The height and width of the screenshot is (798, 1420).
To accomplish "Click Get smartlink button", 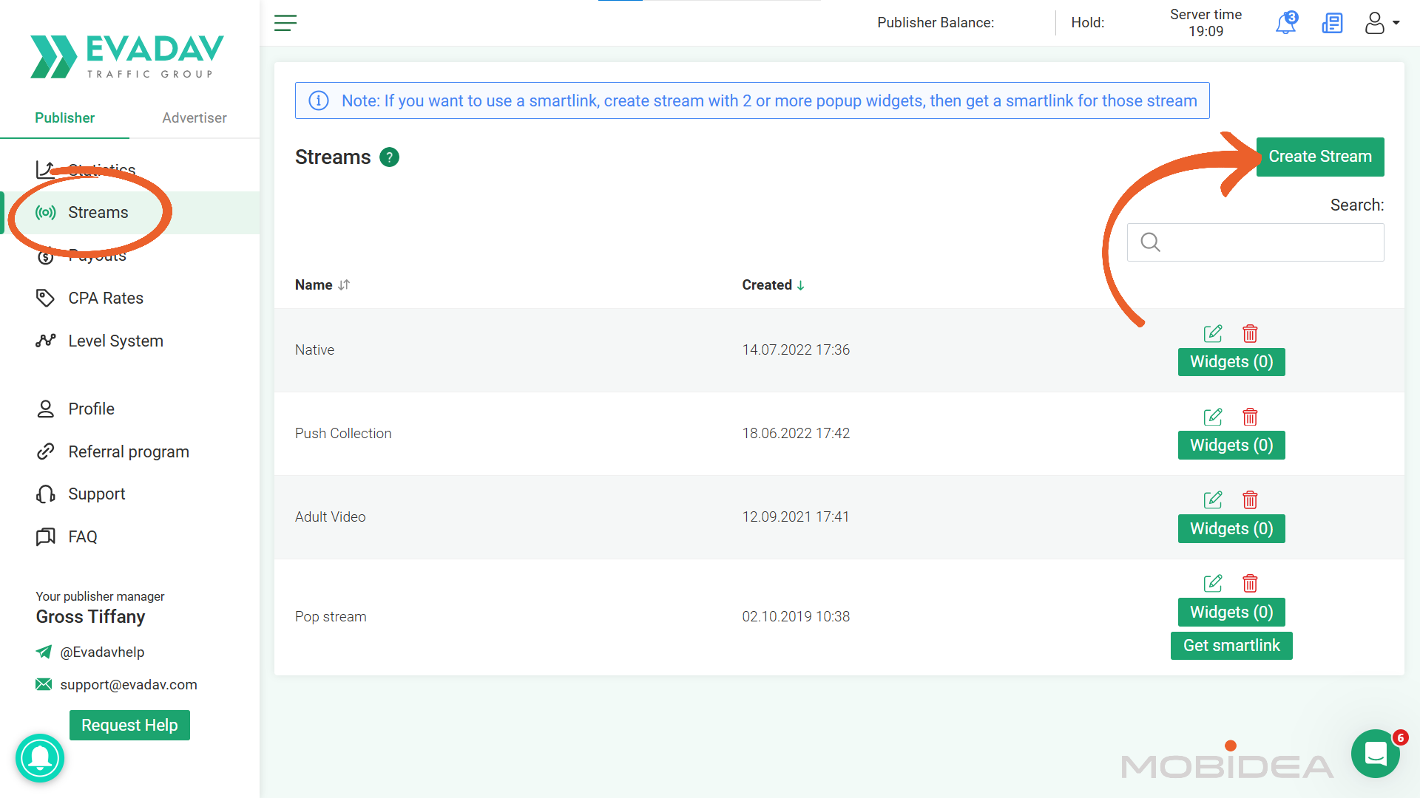I will (x=1231, y=646).
